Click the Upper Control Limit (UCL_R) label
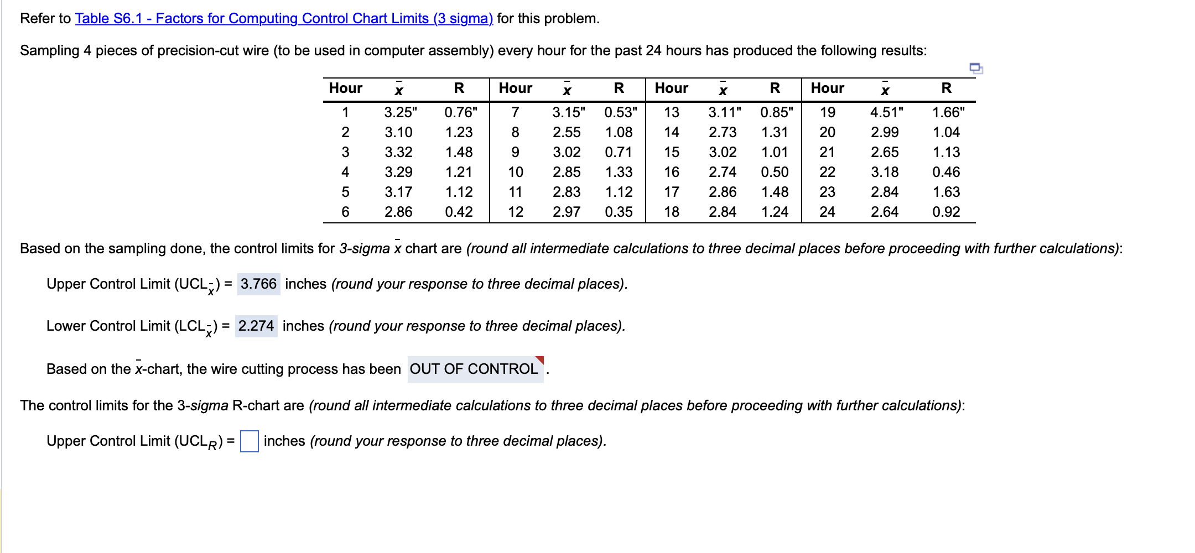The image size is (1195, 553). click(133, 441)
